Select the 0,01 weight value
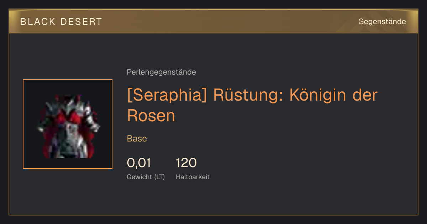 coord(139,163)
